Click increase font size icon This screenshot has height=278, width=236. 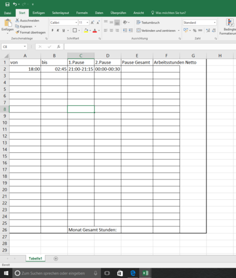93,23
